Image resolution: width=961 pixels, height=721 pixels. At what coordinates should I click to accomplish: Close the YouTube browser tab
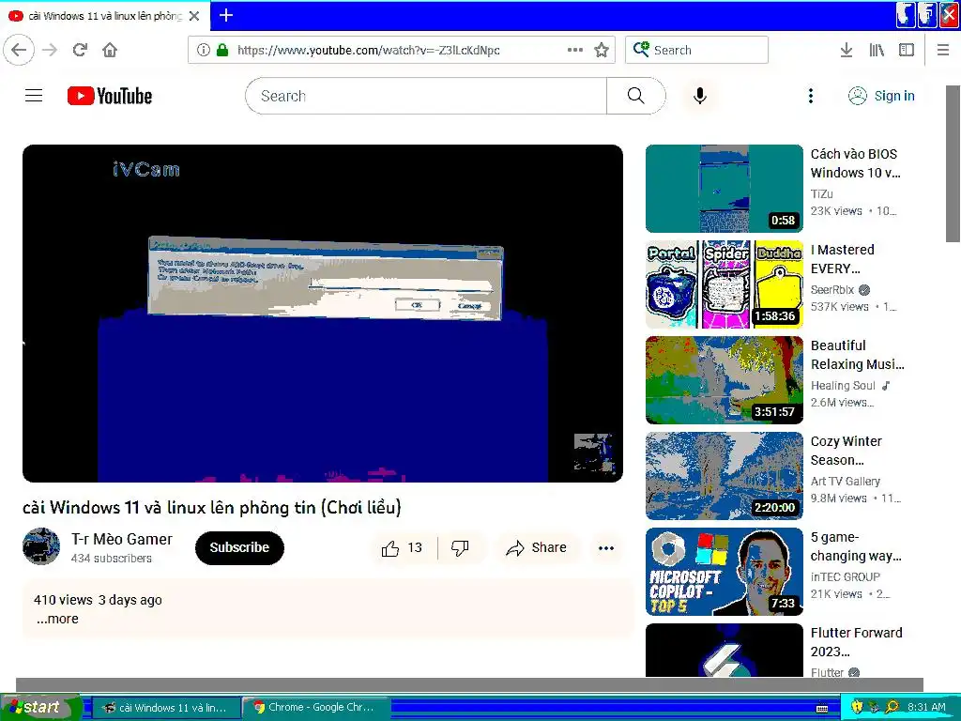(194, 16)
